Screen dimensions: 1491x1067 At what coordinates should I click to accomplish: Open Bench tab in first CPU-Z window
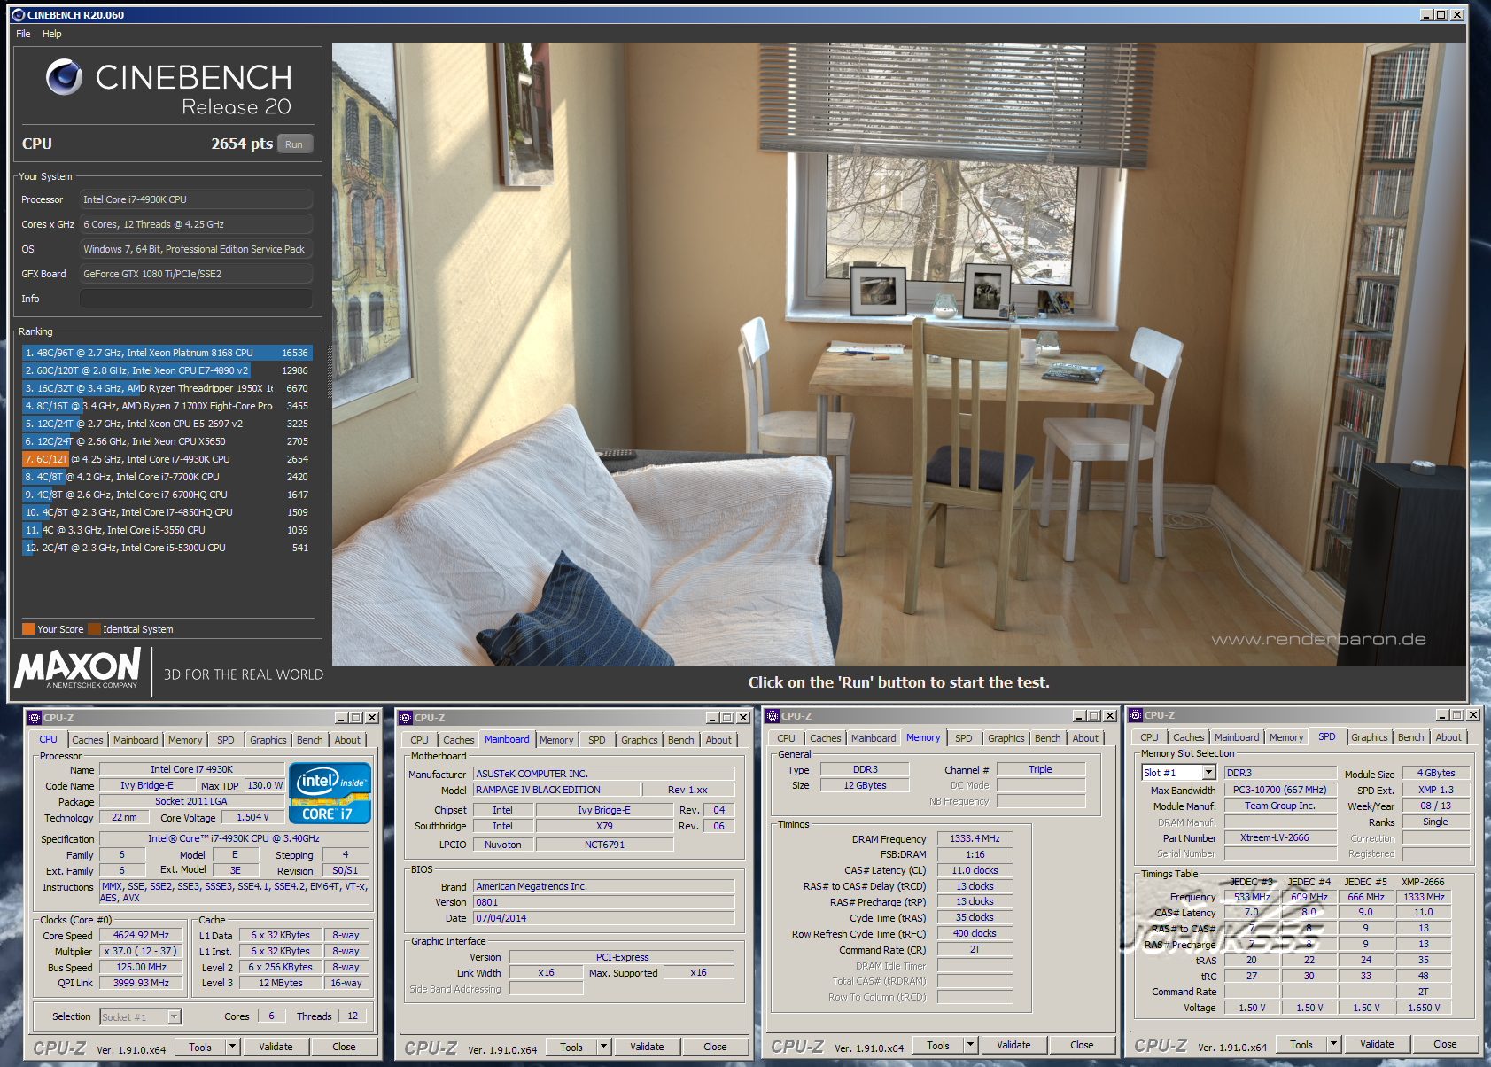pos(310,740)
